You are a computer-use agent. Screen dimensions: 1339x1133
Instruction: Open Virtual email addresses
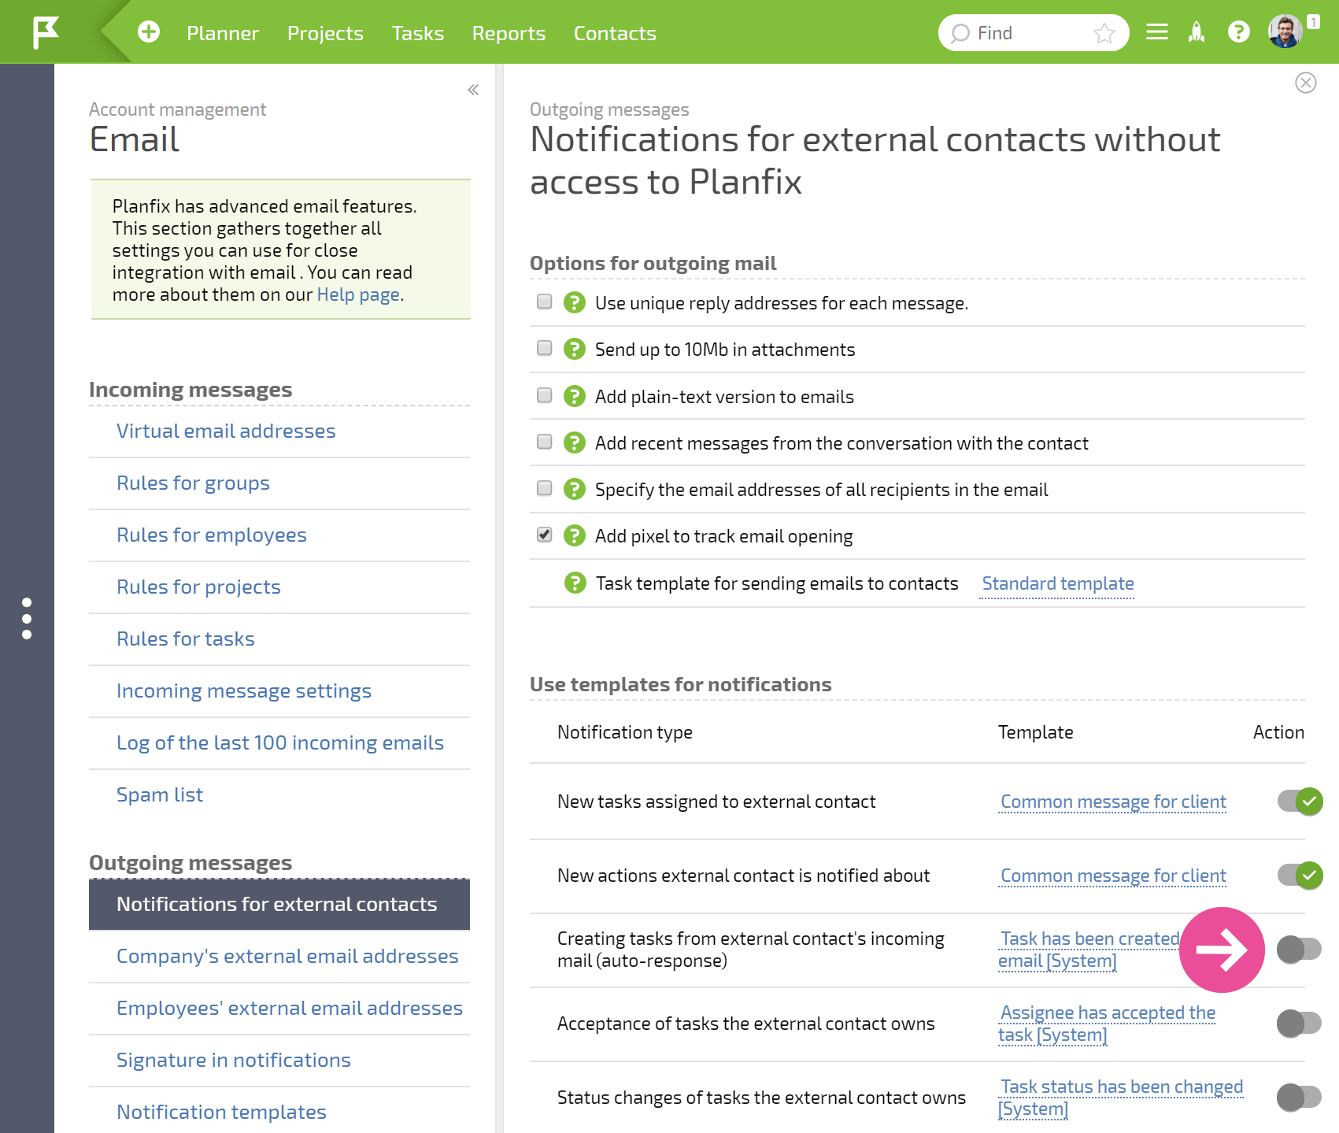point(226,431)
